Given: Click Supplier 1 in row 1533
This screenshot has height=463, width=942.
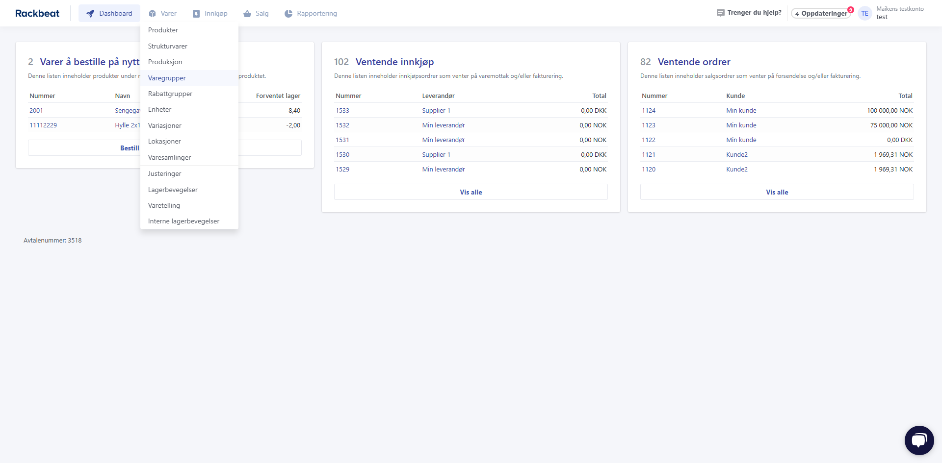Looking at the screenshot, I should point(436,111).
